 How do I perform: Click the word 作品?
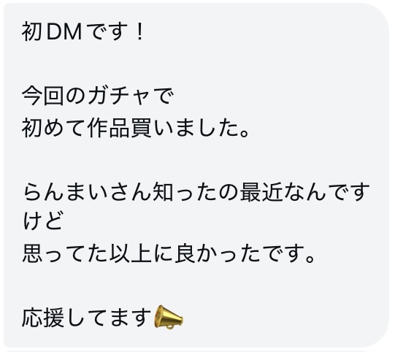(x=109, y=128)
